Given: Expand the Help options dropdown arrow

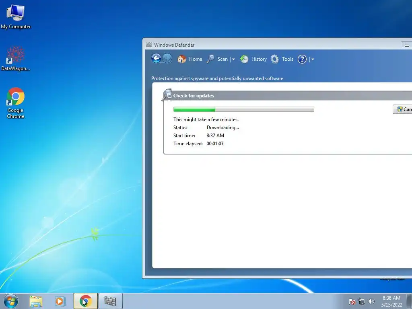Looking at the screenshot, I should (313, 60).
